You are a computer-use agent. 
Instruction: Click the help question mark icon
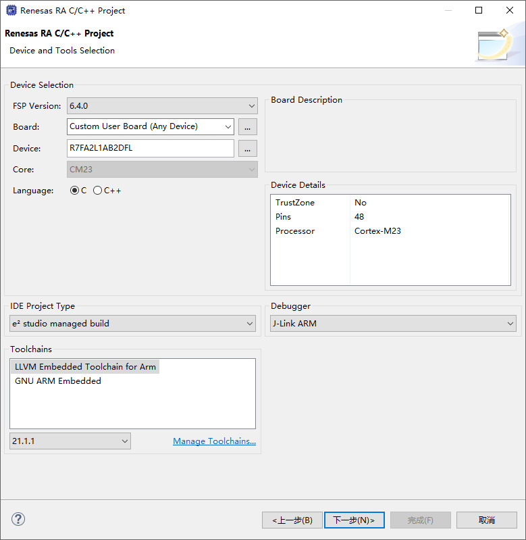click(x=18, y=519)
